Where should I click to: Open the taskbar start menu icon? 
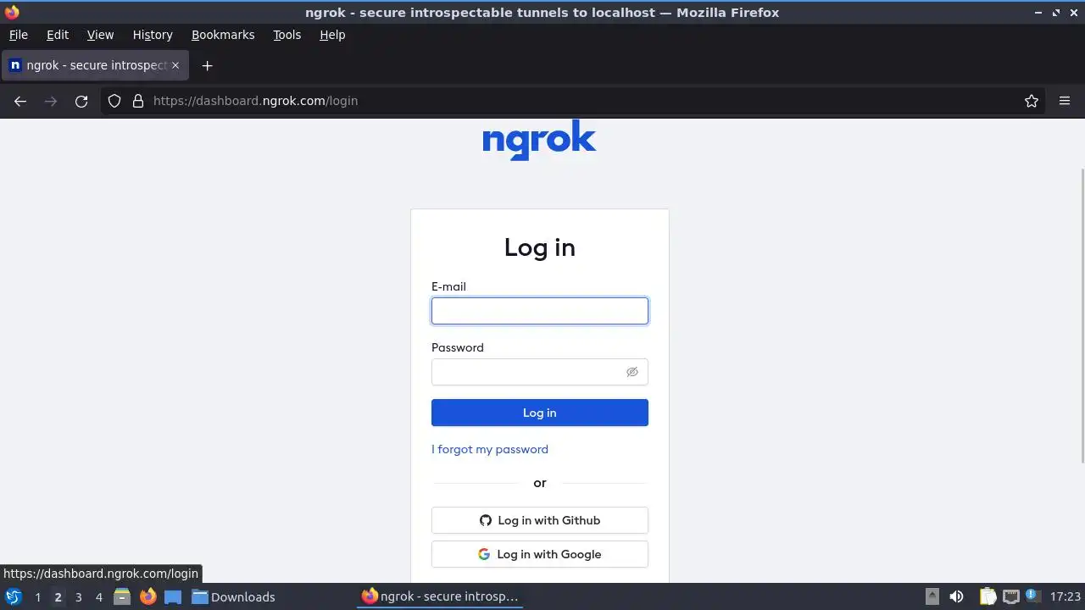coord(14,596)
